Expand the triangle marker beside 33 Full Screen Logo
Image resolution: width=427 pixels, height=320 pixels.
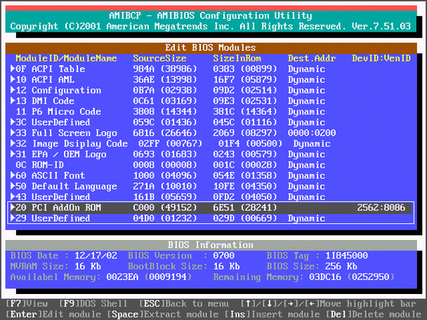13,133
